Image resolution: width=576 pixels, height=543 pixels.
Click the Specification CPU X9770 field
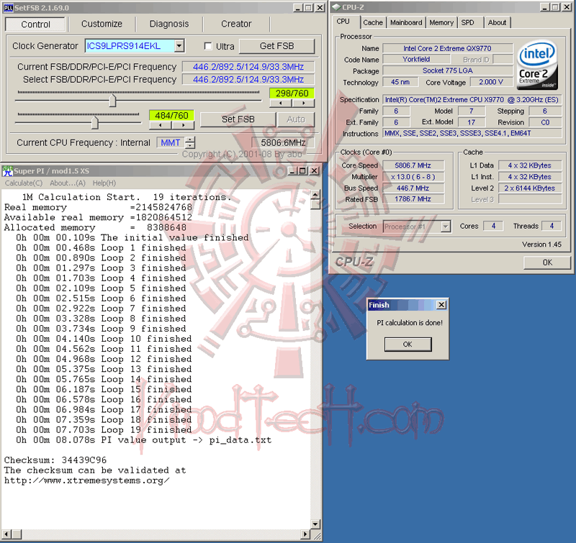[x=472, y=100]
